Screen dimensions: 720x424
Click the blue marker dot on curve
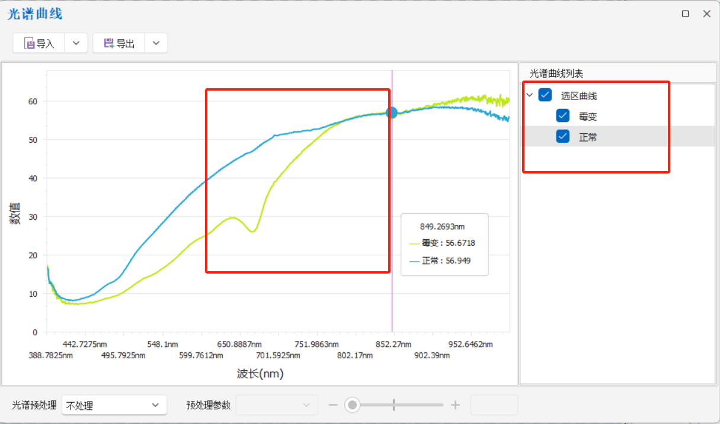[392, 113]
